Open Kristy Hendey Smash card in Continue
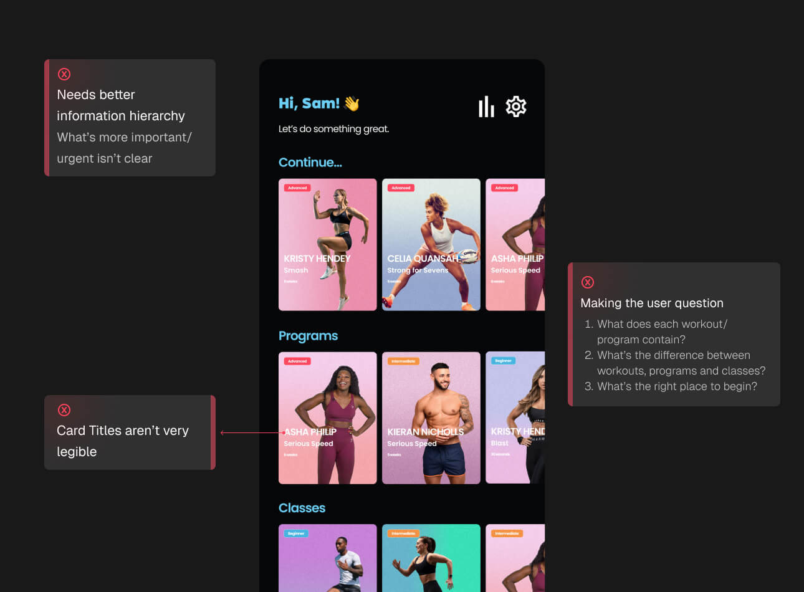The image size is (804, 592). pyautogui.click(x=328, y=244)
